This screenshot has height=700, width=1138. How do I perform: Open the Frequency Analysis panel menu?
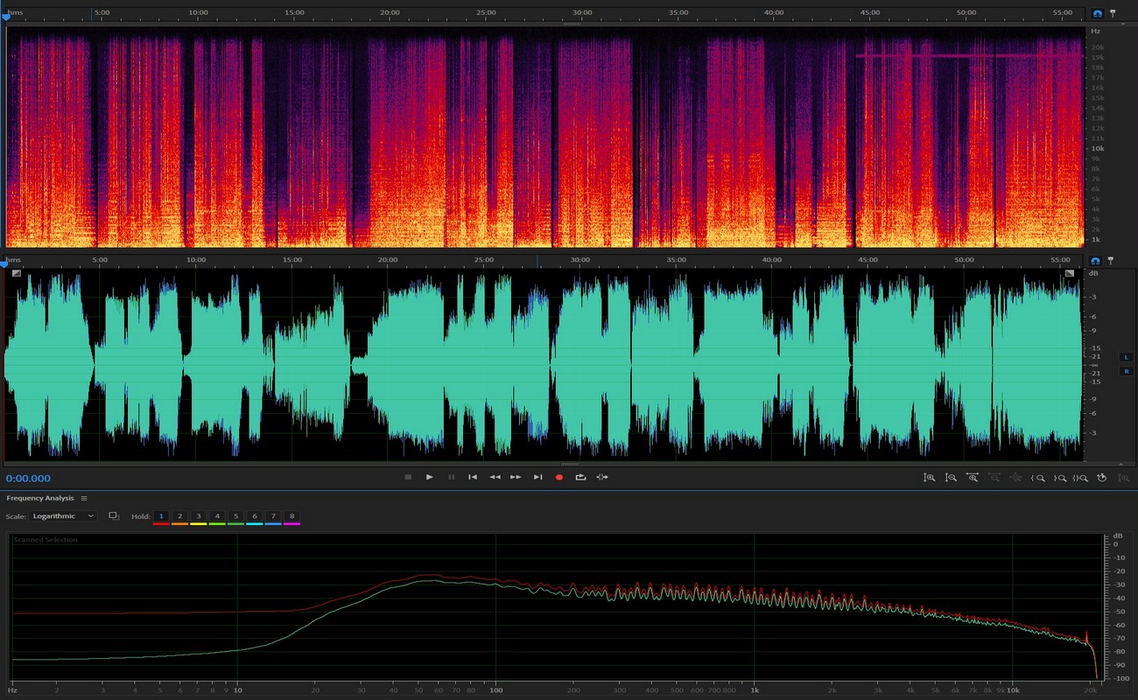coord(84,498)
